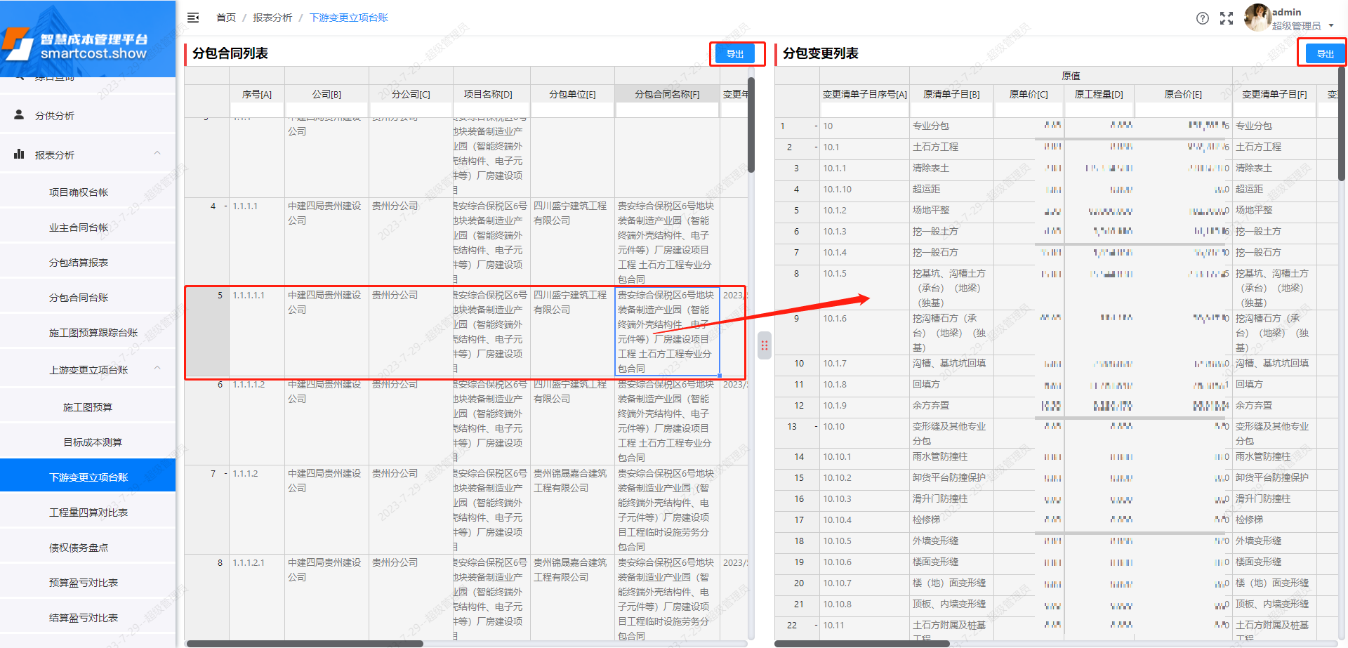Click the person icon beside 分供分析
Image resolution: width=1348 pixels, height=648 pixels.
click(19, 116)
